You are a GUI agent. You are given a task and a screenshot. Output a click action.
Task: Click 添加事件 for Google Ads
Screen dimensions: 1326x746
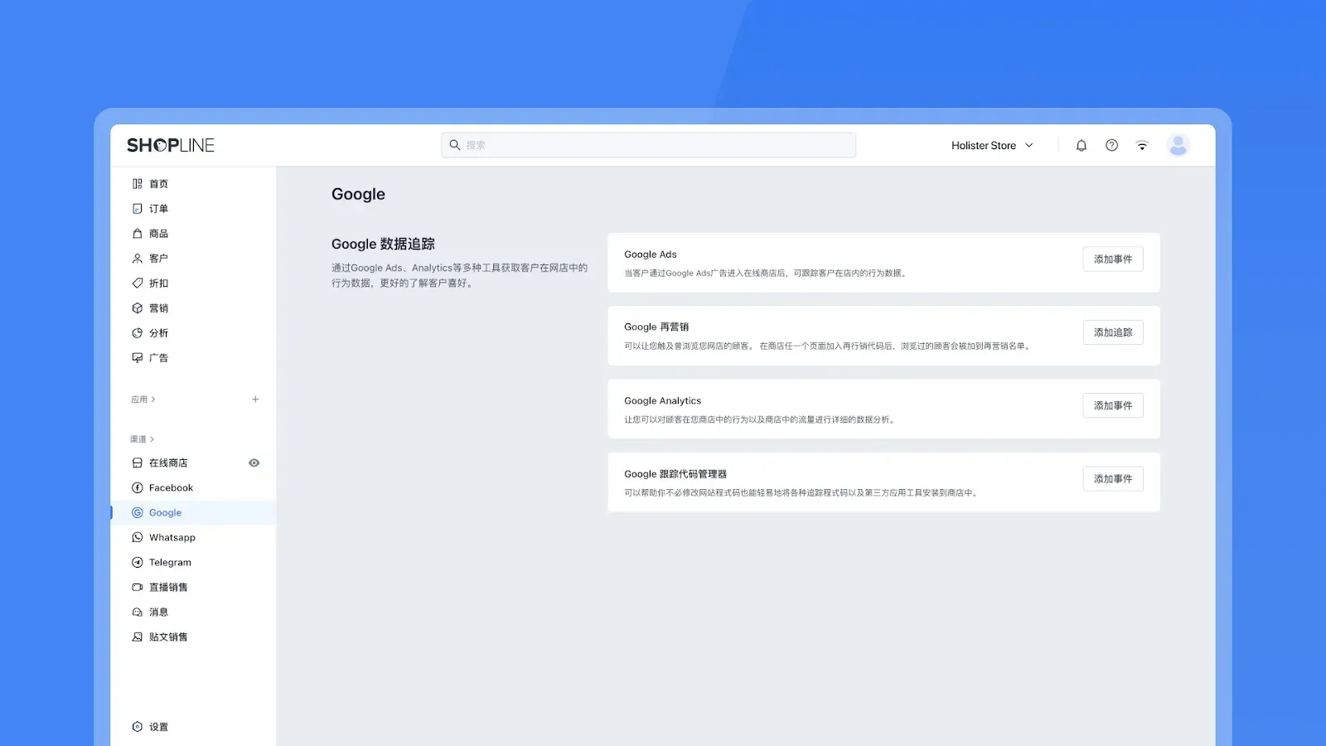tap(1112, 259)
